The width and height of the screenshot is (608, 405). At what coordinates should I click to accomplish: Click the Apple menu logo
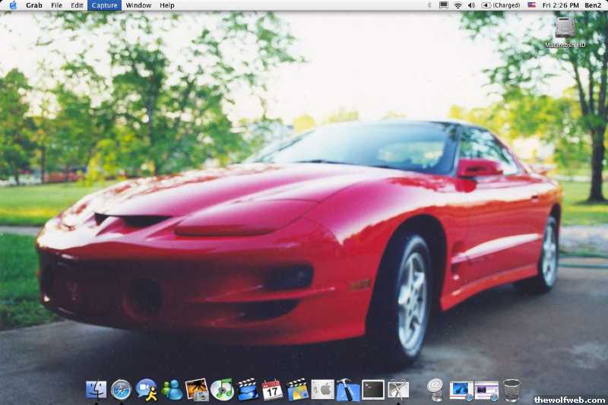(x=13, y=5)
